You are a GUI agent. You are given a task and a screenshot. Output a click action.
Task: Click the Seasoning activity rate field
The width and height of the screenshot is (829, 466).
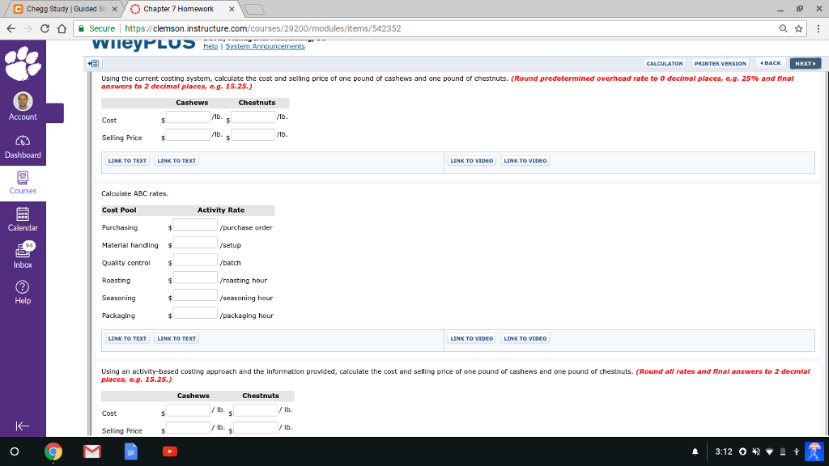pyautogui.click(x=195, y=294)
